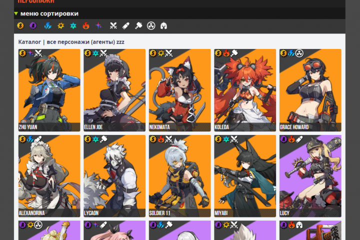Filter by Attack specialty crossed swords
Viewport: 360px width, 240px height.
(x=113, y=25)
